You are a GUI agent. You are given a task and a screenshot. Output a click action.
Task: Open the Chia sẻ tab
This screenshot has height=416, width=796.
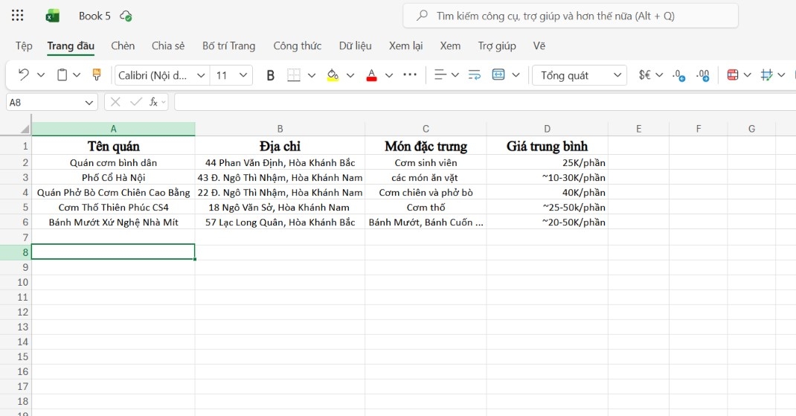tap(168, 45)
